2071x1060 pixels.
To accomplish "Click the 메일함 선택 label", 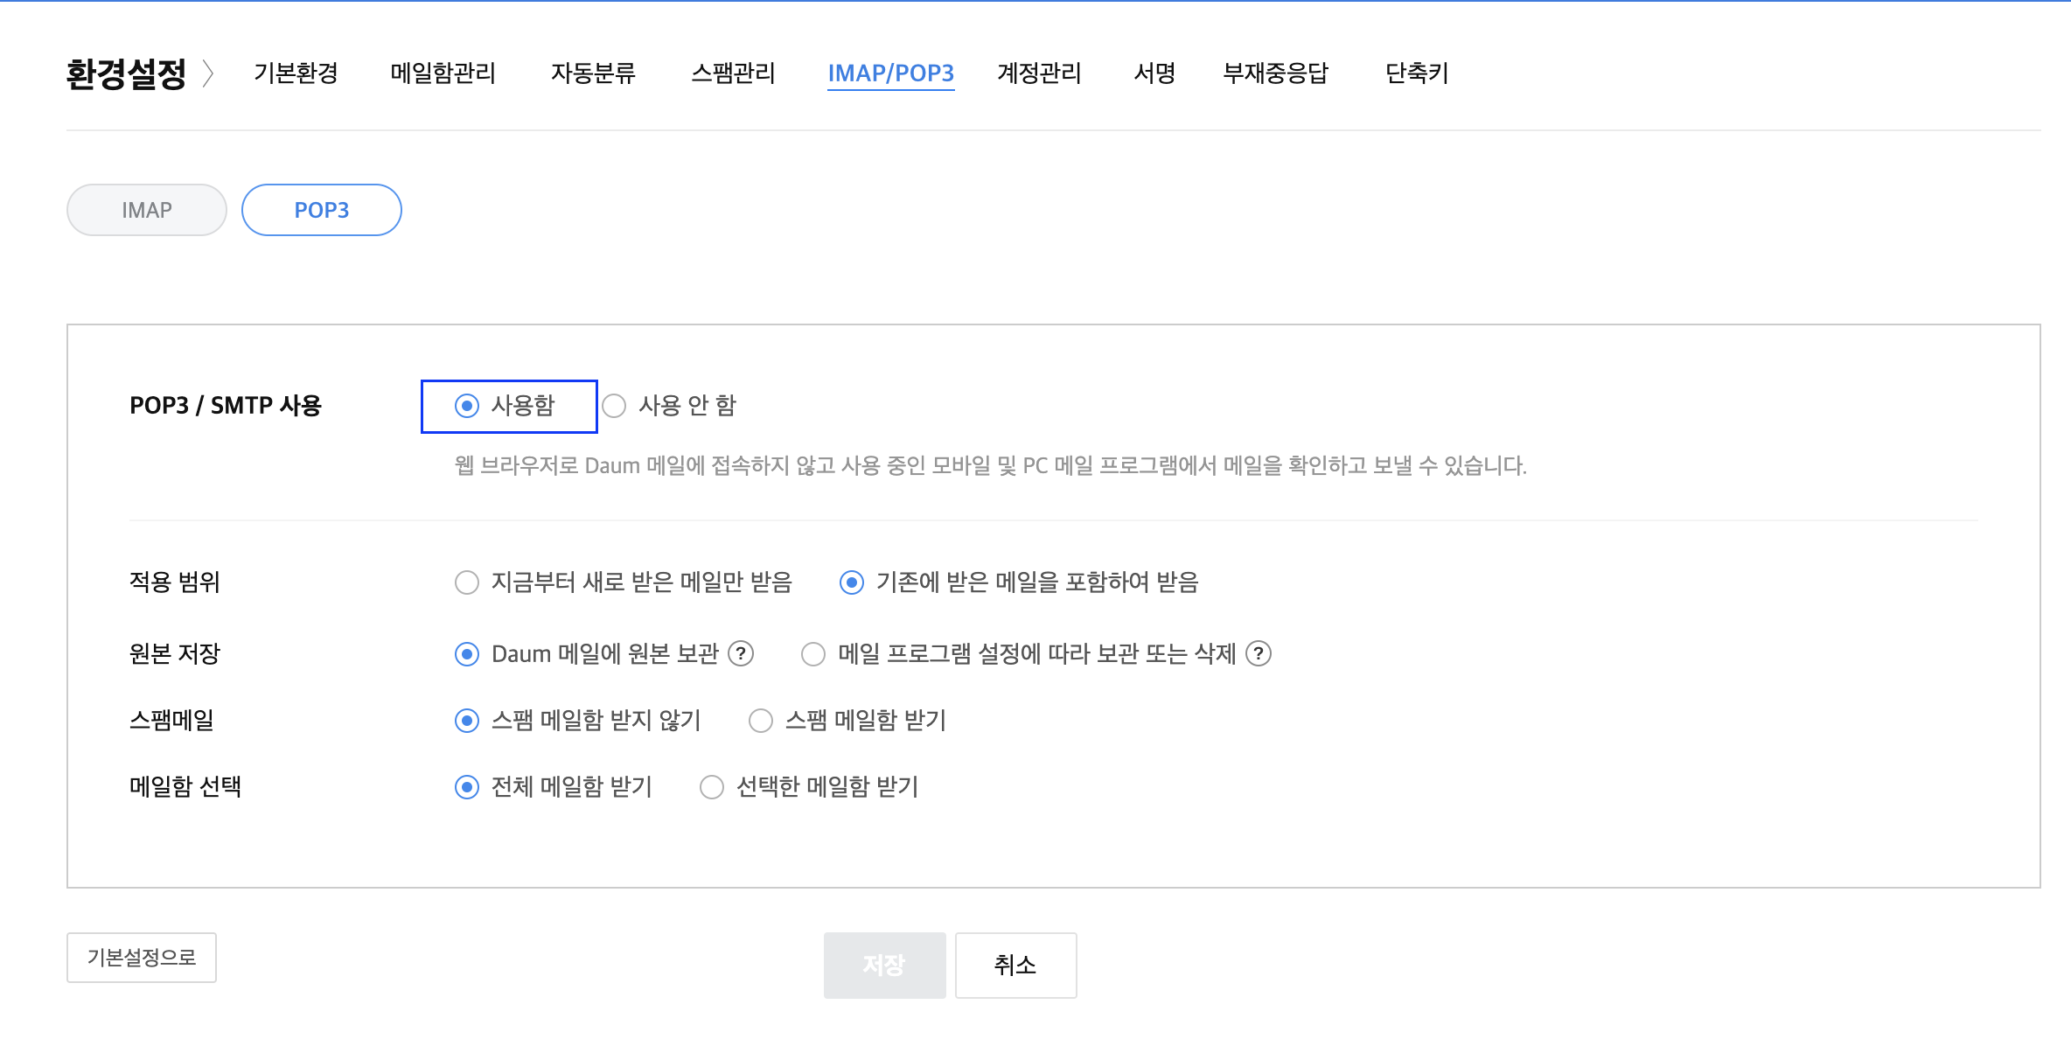I will click(x=185, y=787).
